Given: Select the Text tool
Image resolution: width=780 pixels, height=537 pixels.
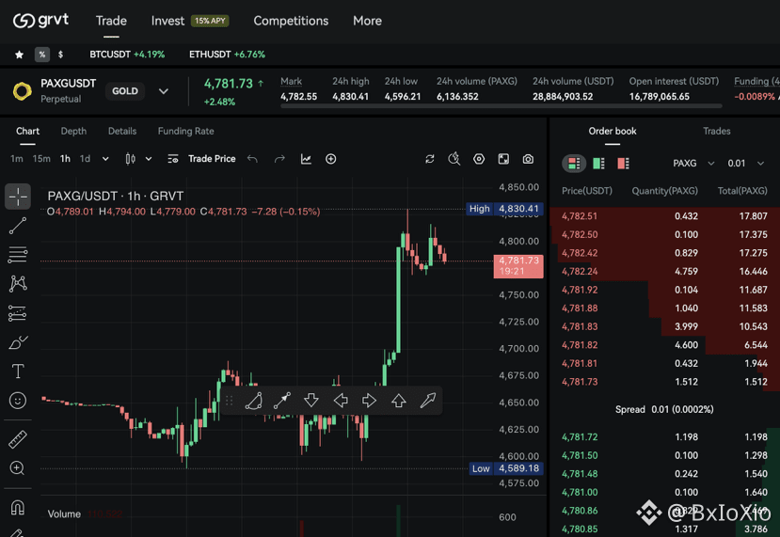Looking at the screenshot, I should pos(18,371).
